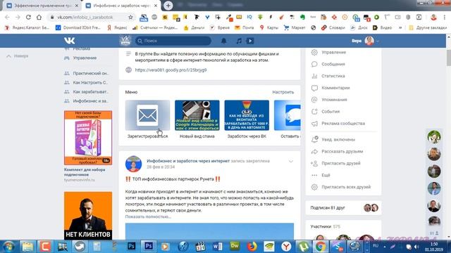The height and width of the screenshot is (253, 451).
Task: Open Photoshop from the taskbar
Action: 149,246
